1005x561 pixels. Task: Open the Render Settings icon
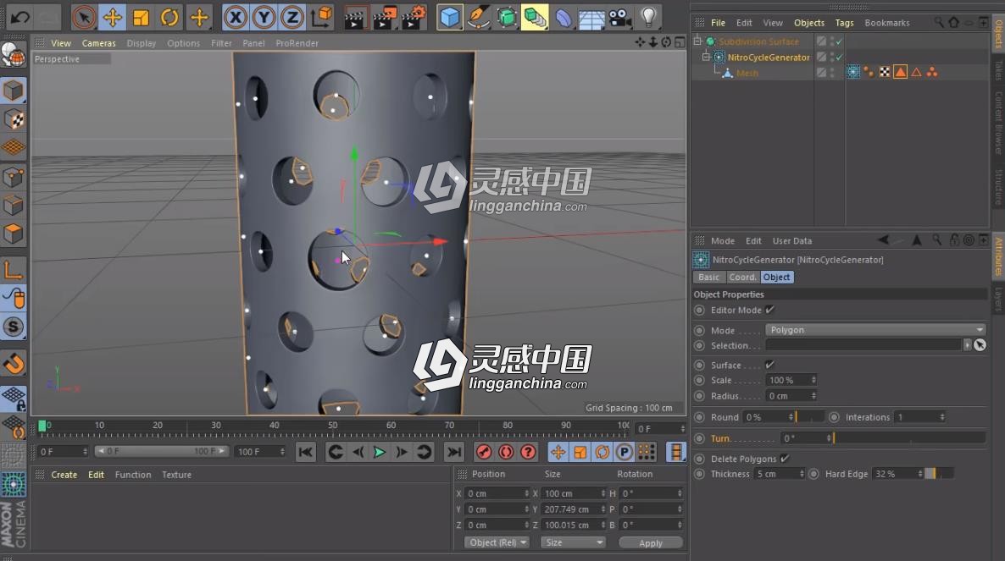[414, 18]
